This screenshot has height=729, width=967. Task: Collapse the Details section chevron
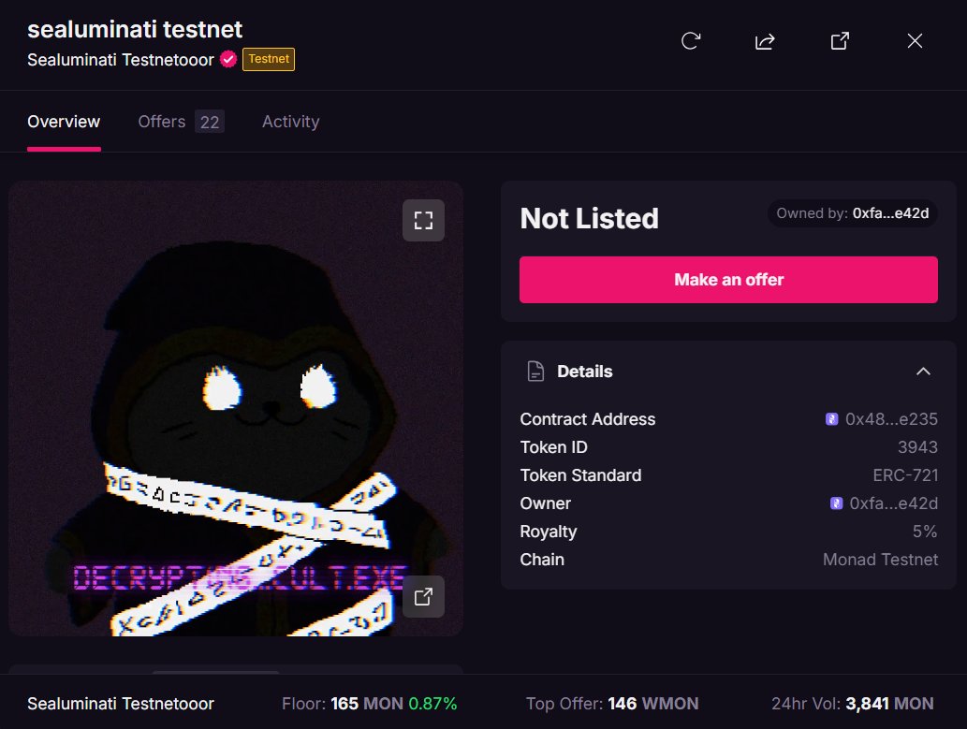pyautogui.click(x=923, y=372)
